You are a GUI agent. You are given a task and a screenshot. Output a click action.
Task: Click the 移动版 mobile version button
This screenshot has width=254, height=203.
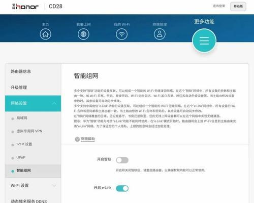pyautogui.click(x=238, y=7)
